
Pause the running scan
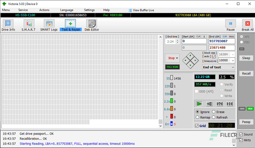[x=231, y=25]
